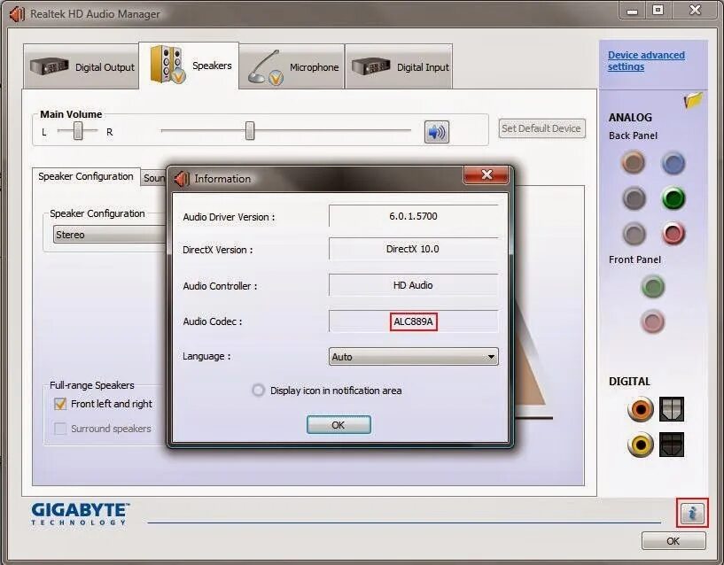The image size is (724, 565).
Task: Click the 'Back Panel' label
Action: [633, 135]
